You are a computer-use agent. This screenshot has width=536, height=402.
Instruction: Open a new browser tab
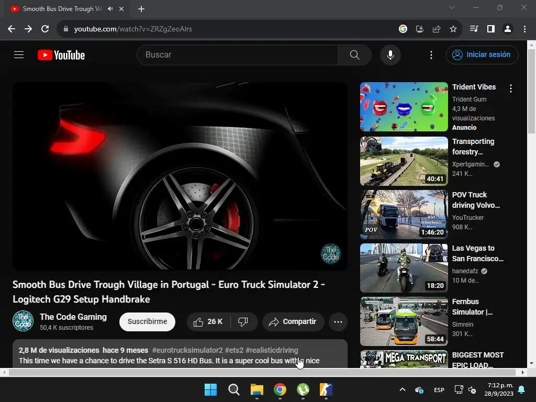pos(141,9)
